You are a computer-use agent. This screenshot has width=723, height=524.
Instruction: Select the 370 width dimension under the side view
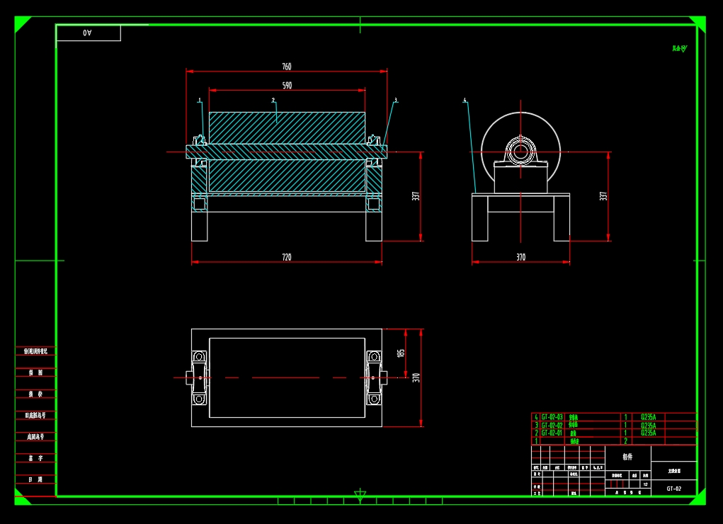click(520, 257)
